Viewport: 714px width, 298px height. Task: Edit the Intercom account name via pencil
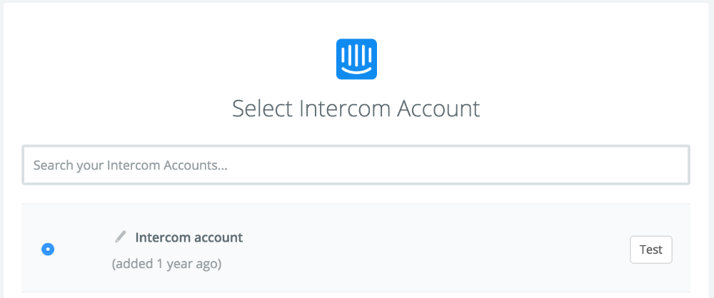click(121, 237)
